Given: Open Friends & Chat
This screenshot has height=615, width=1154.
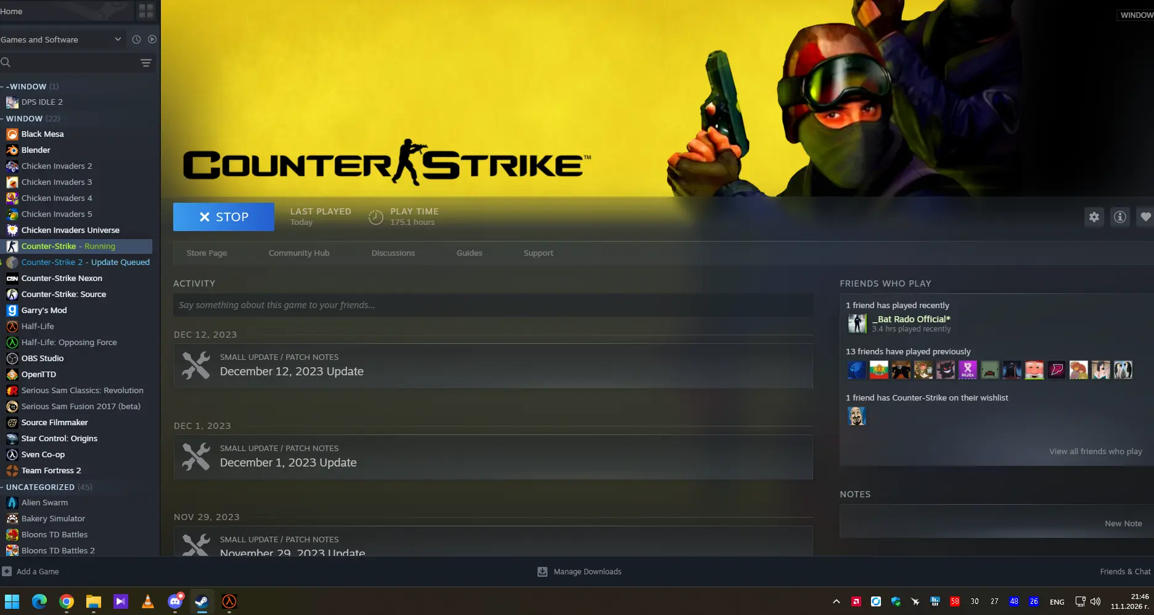Looking at the screenshot, I should (1125, 572).
